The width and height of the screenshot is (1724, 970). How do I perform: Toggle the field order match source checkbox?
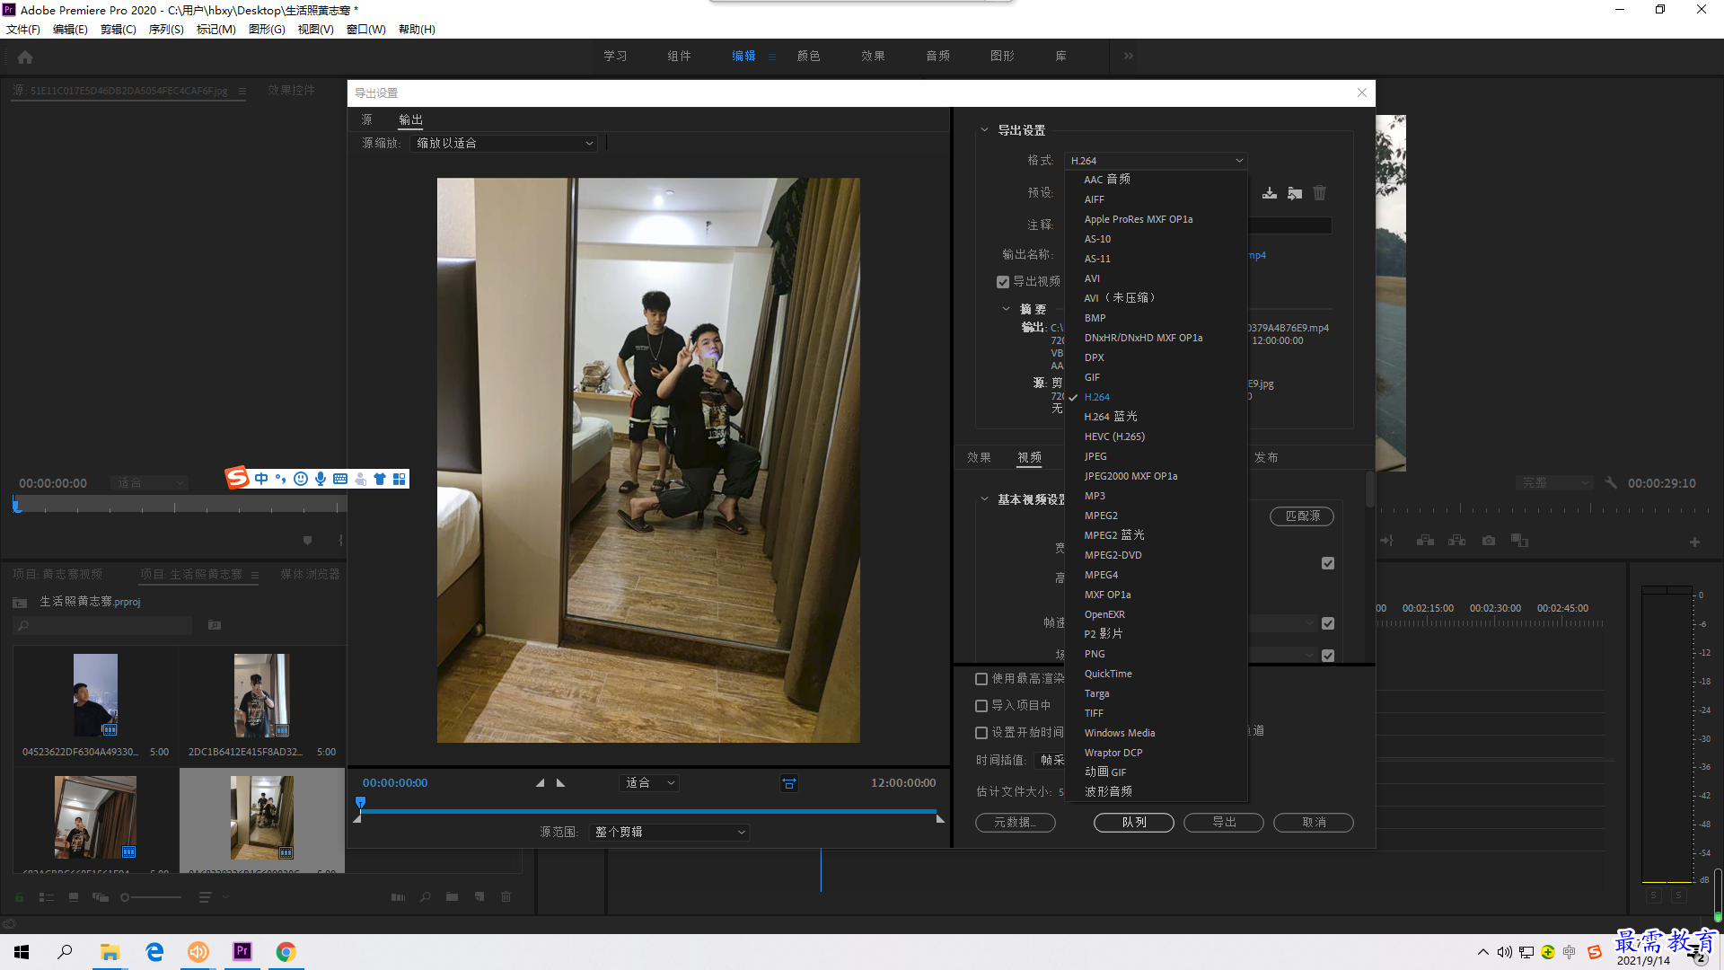point(1328,656)
